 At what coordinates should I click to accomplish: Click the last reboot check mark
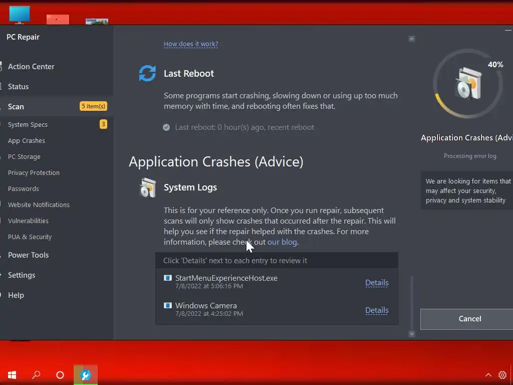[166, 127]
